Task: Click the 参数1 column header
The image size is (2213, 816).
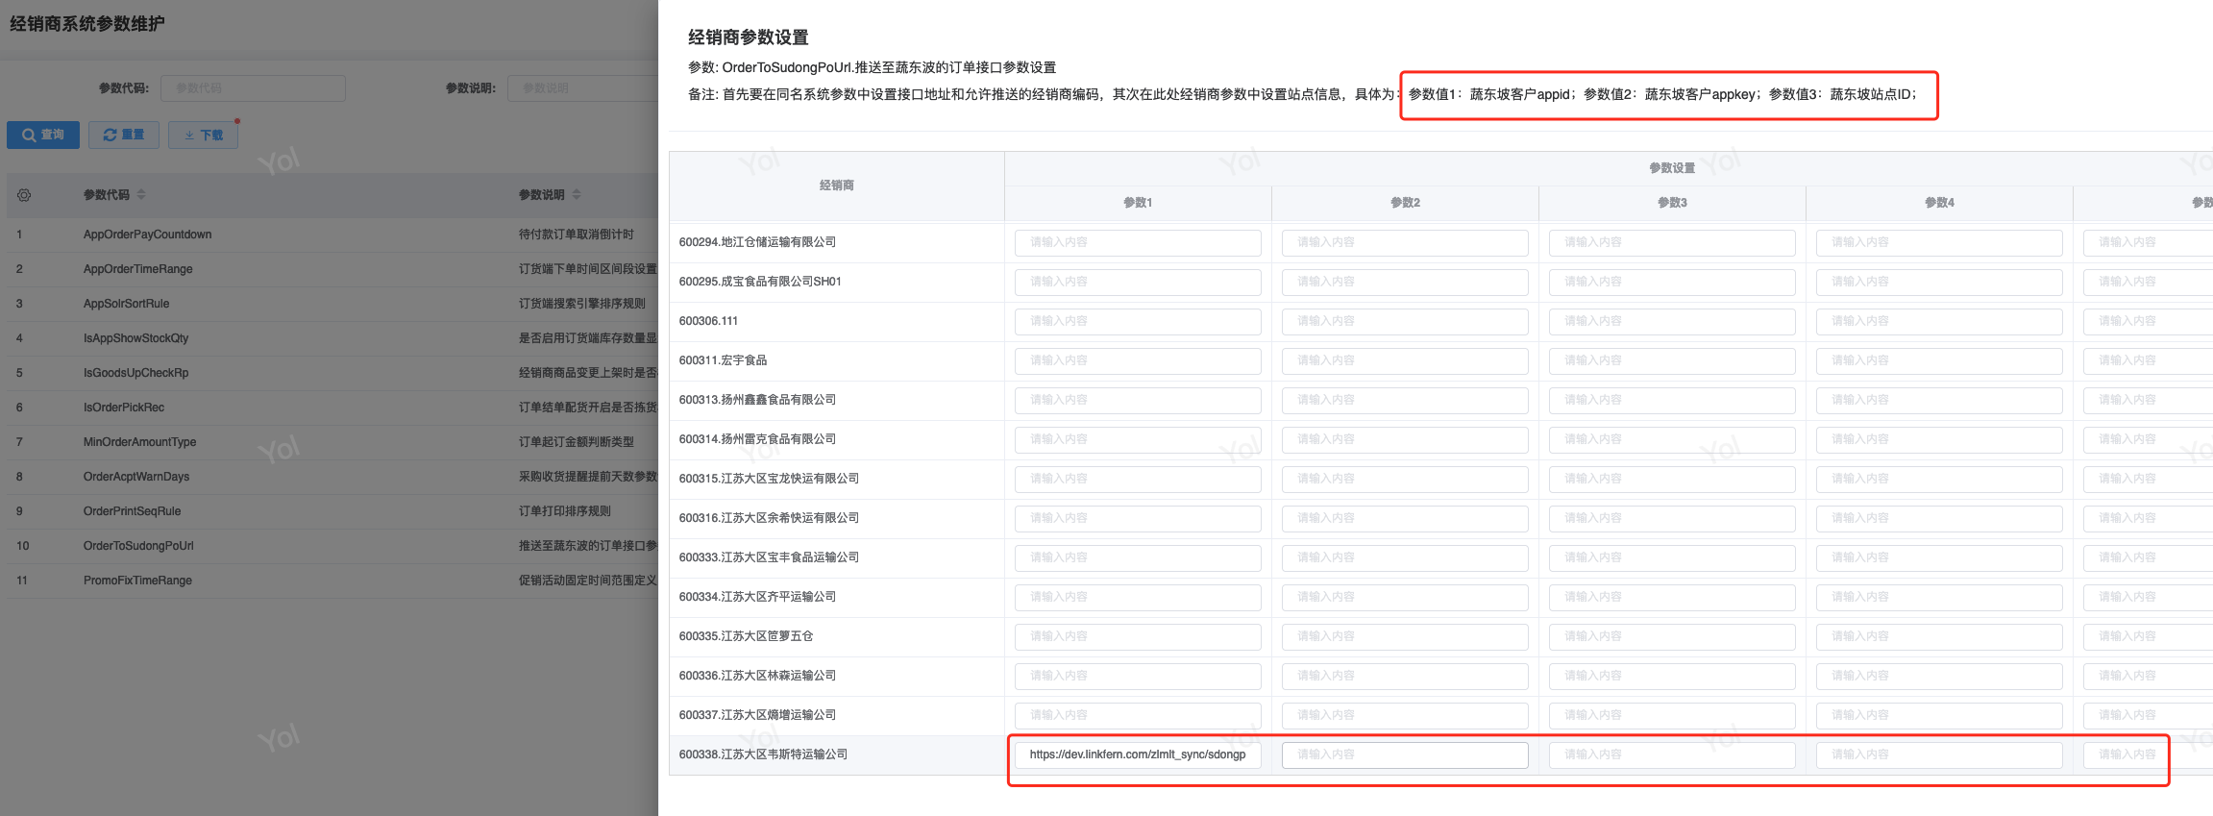Action: coord(1138,203)
